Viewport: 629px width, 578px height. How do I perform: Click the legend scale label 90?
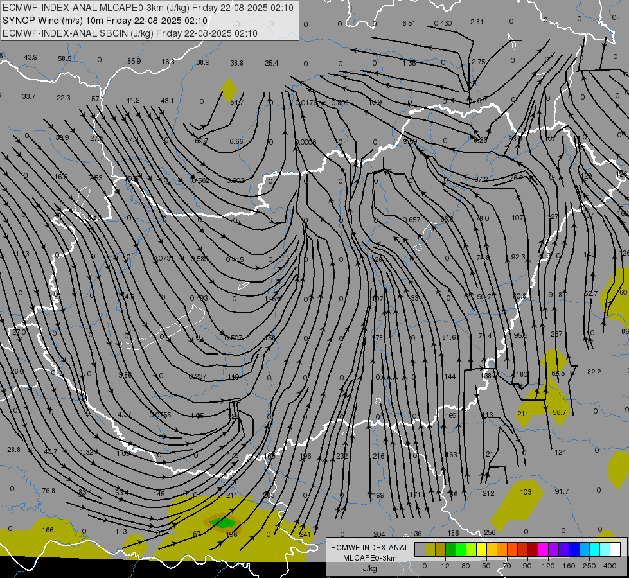(x=527, y=566)
